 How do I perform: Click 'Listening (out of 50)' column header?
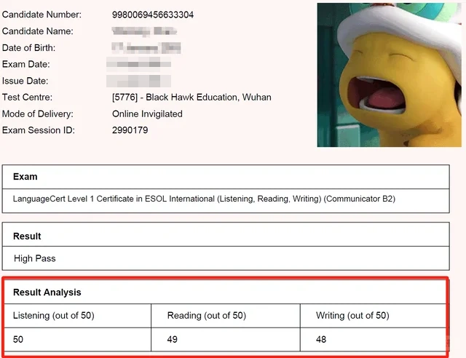pos(53,316)
